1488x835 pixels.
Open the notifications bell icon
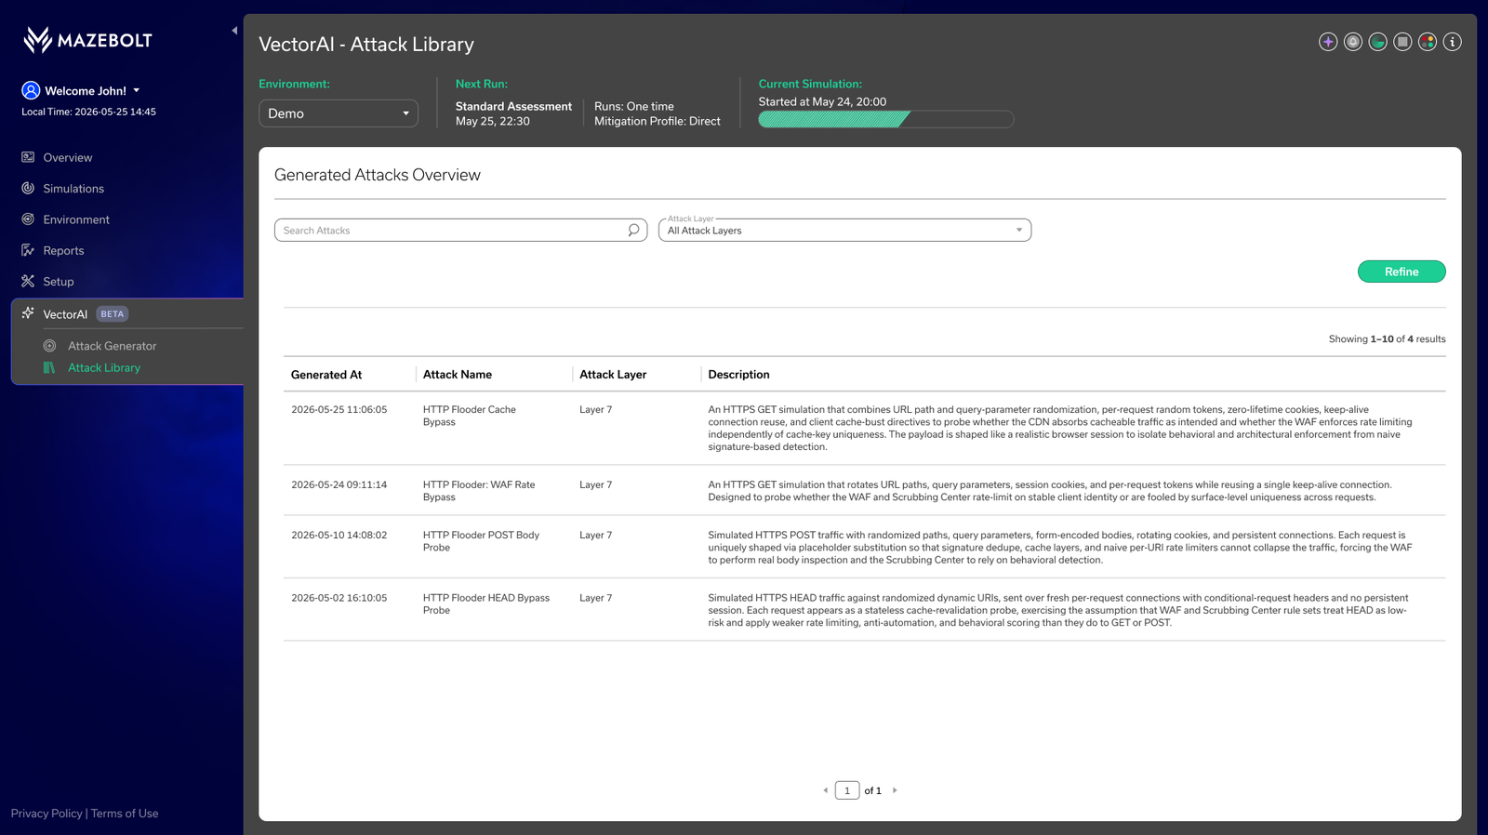[1353, 42]
